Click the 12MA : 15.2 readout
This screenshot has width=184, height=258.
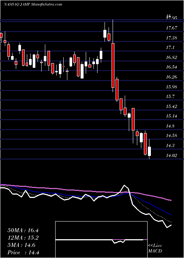point(23,238)
